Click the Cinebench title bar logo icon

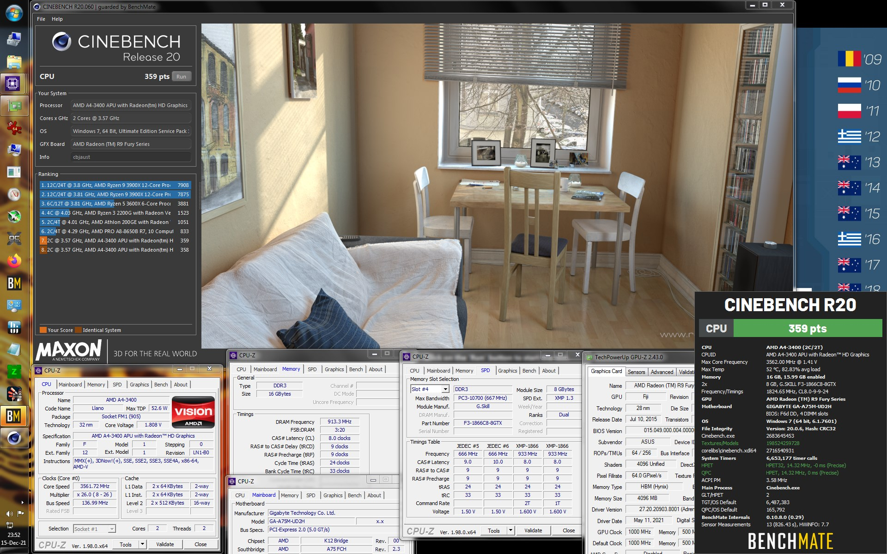click(37, 6)
